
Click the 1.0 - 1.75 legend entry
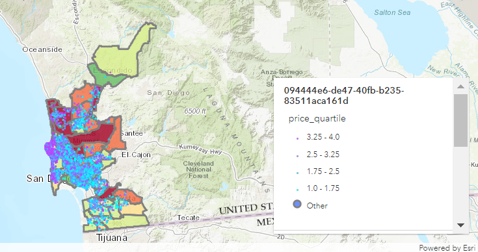tap(318, 188)
